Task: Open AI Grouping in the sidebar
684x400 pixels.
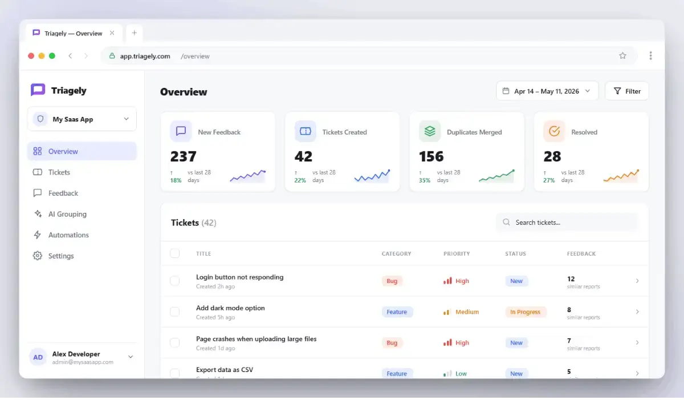Action: pos(82,214)
